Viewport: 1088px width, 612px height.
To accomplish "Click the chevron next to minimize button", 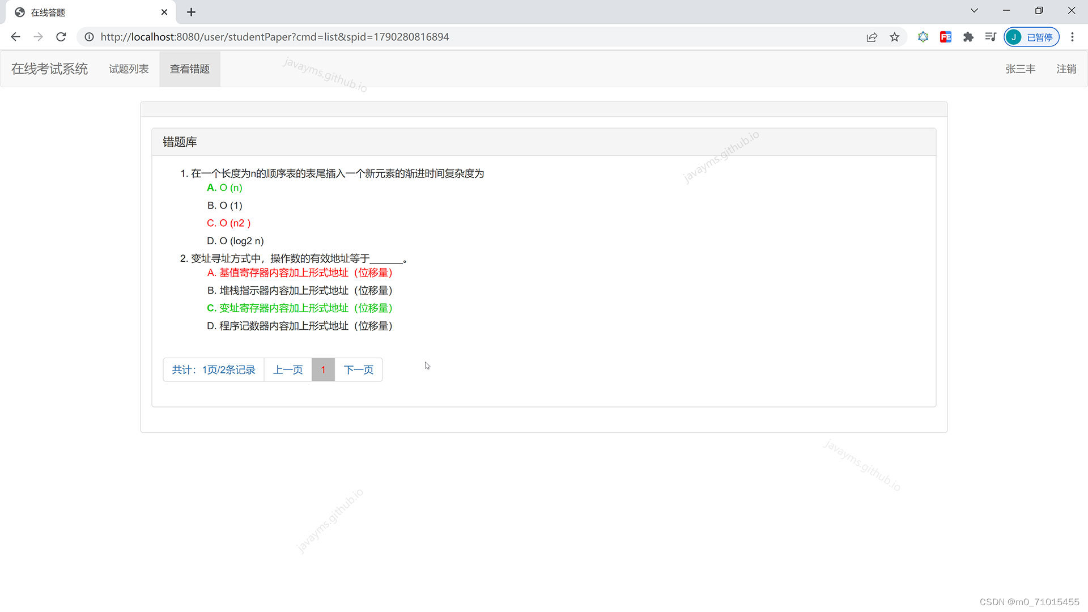I will coord(974,10).
